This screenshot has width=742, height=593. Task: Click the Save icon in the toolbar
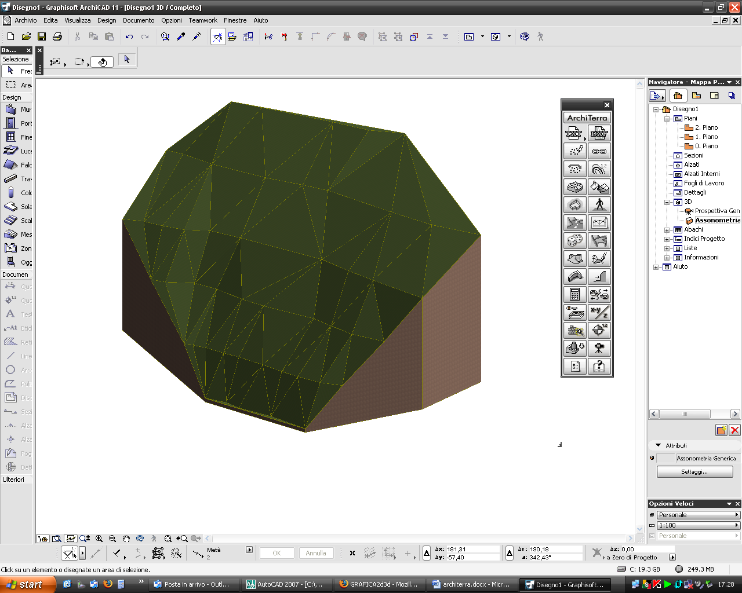[x=42, y=36]
